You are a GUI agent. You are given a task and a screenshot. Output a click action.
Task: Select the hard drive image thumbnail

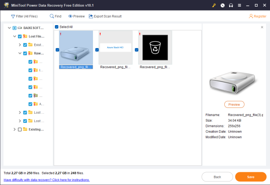[76, 48]
